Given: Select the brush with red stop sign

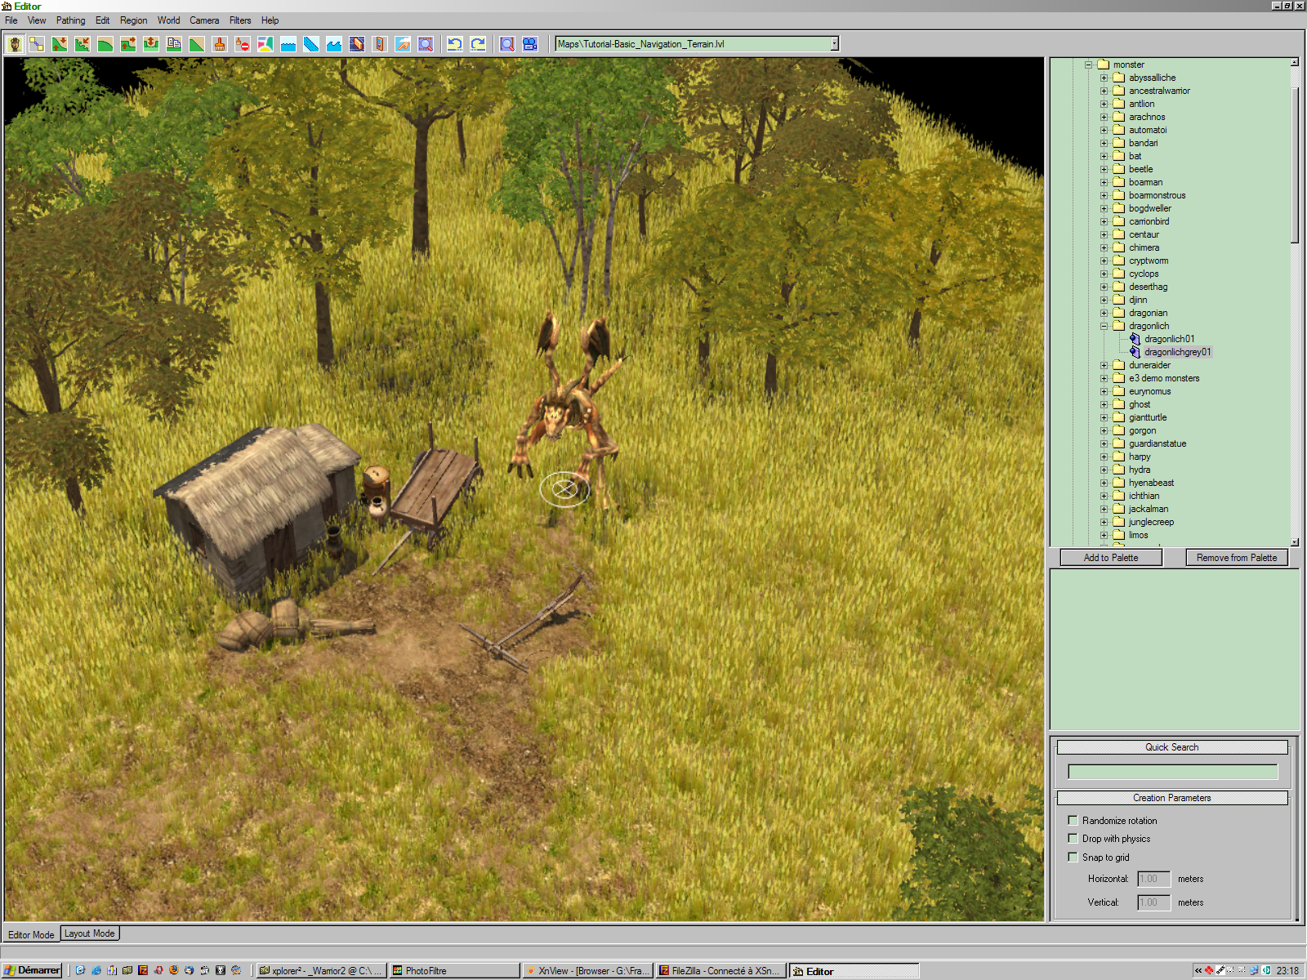Looking at the screenshot, I should (243, 44).
